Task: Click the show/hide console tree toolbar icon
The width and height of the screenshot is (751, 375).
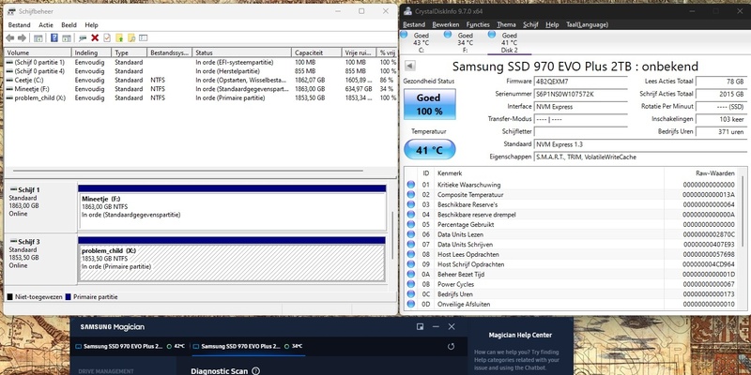Action: point(38,38)
